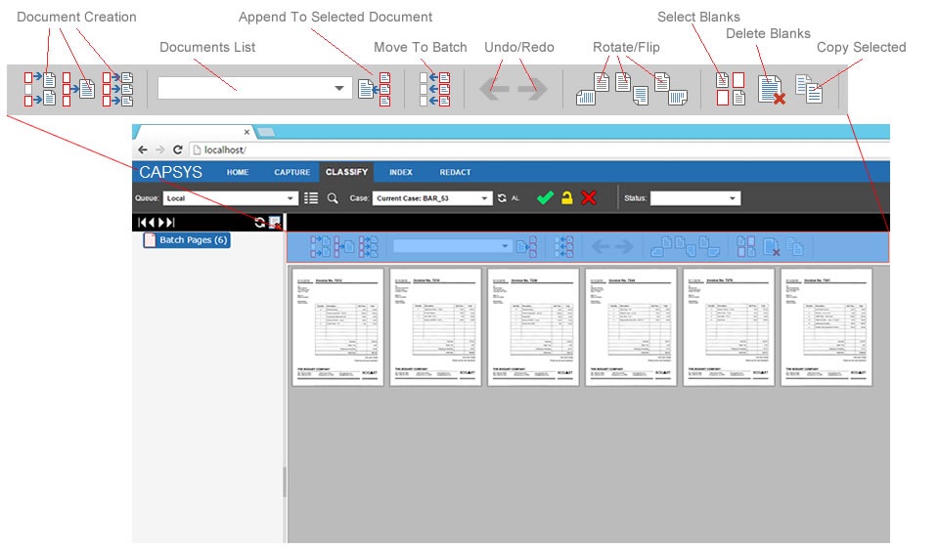The height and width of the screenshot is (547, 939).
Task: Click the red X reject icon
Action: [x=589, y=198]
